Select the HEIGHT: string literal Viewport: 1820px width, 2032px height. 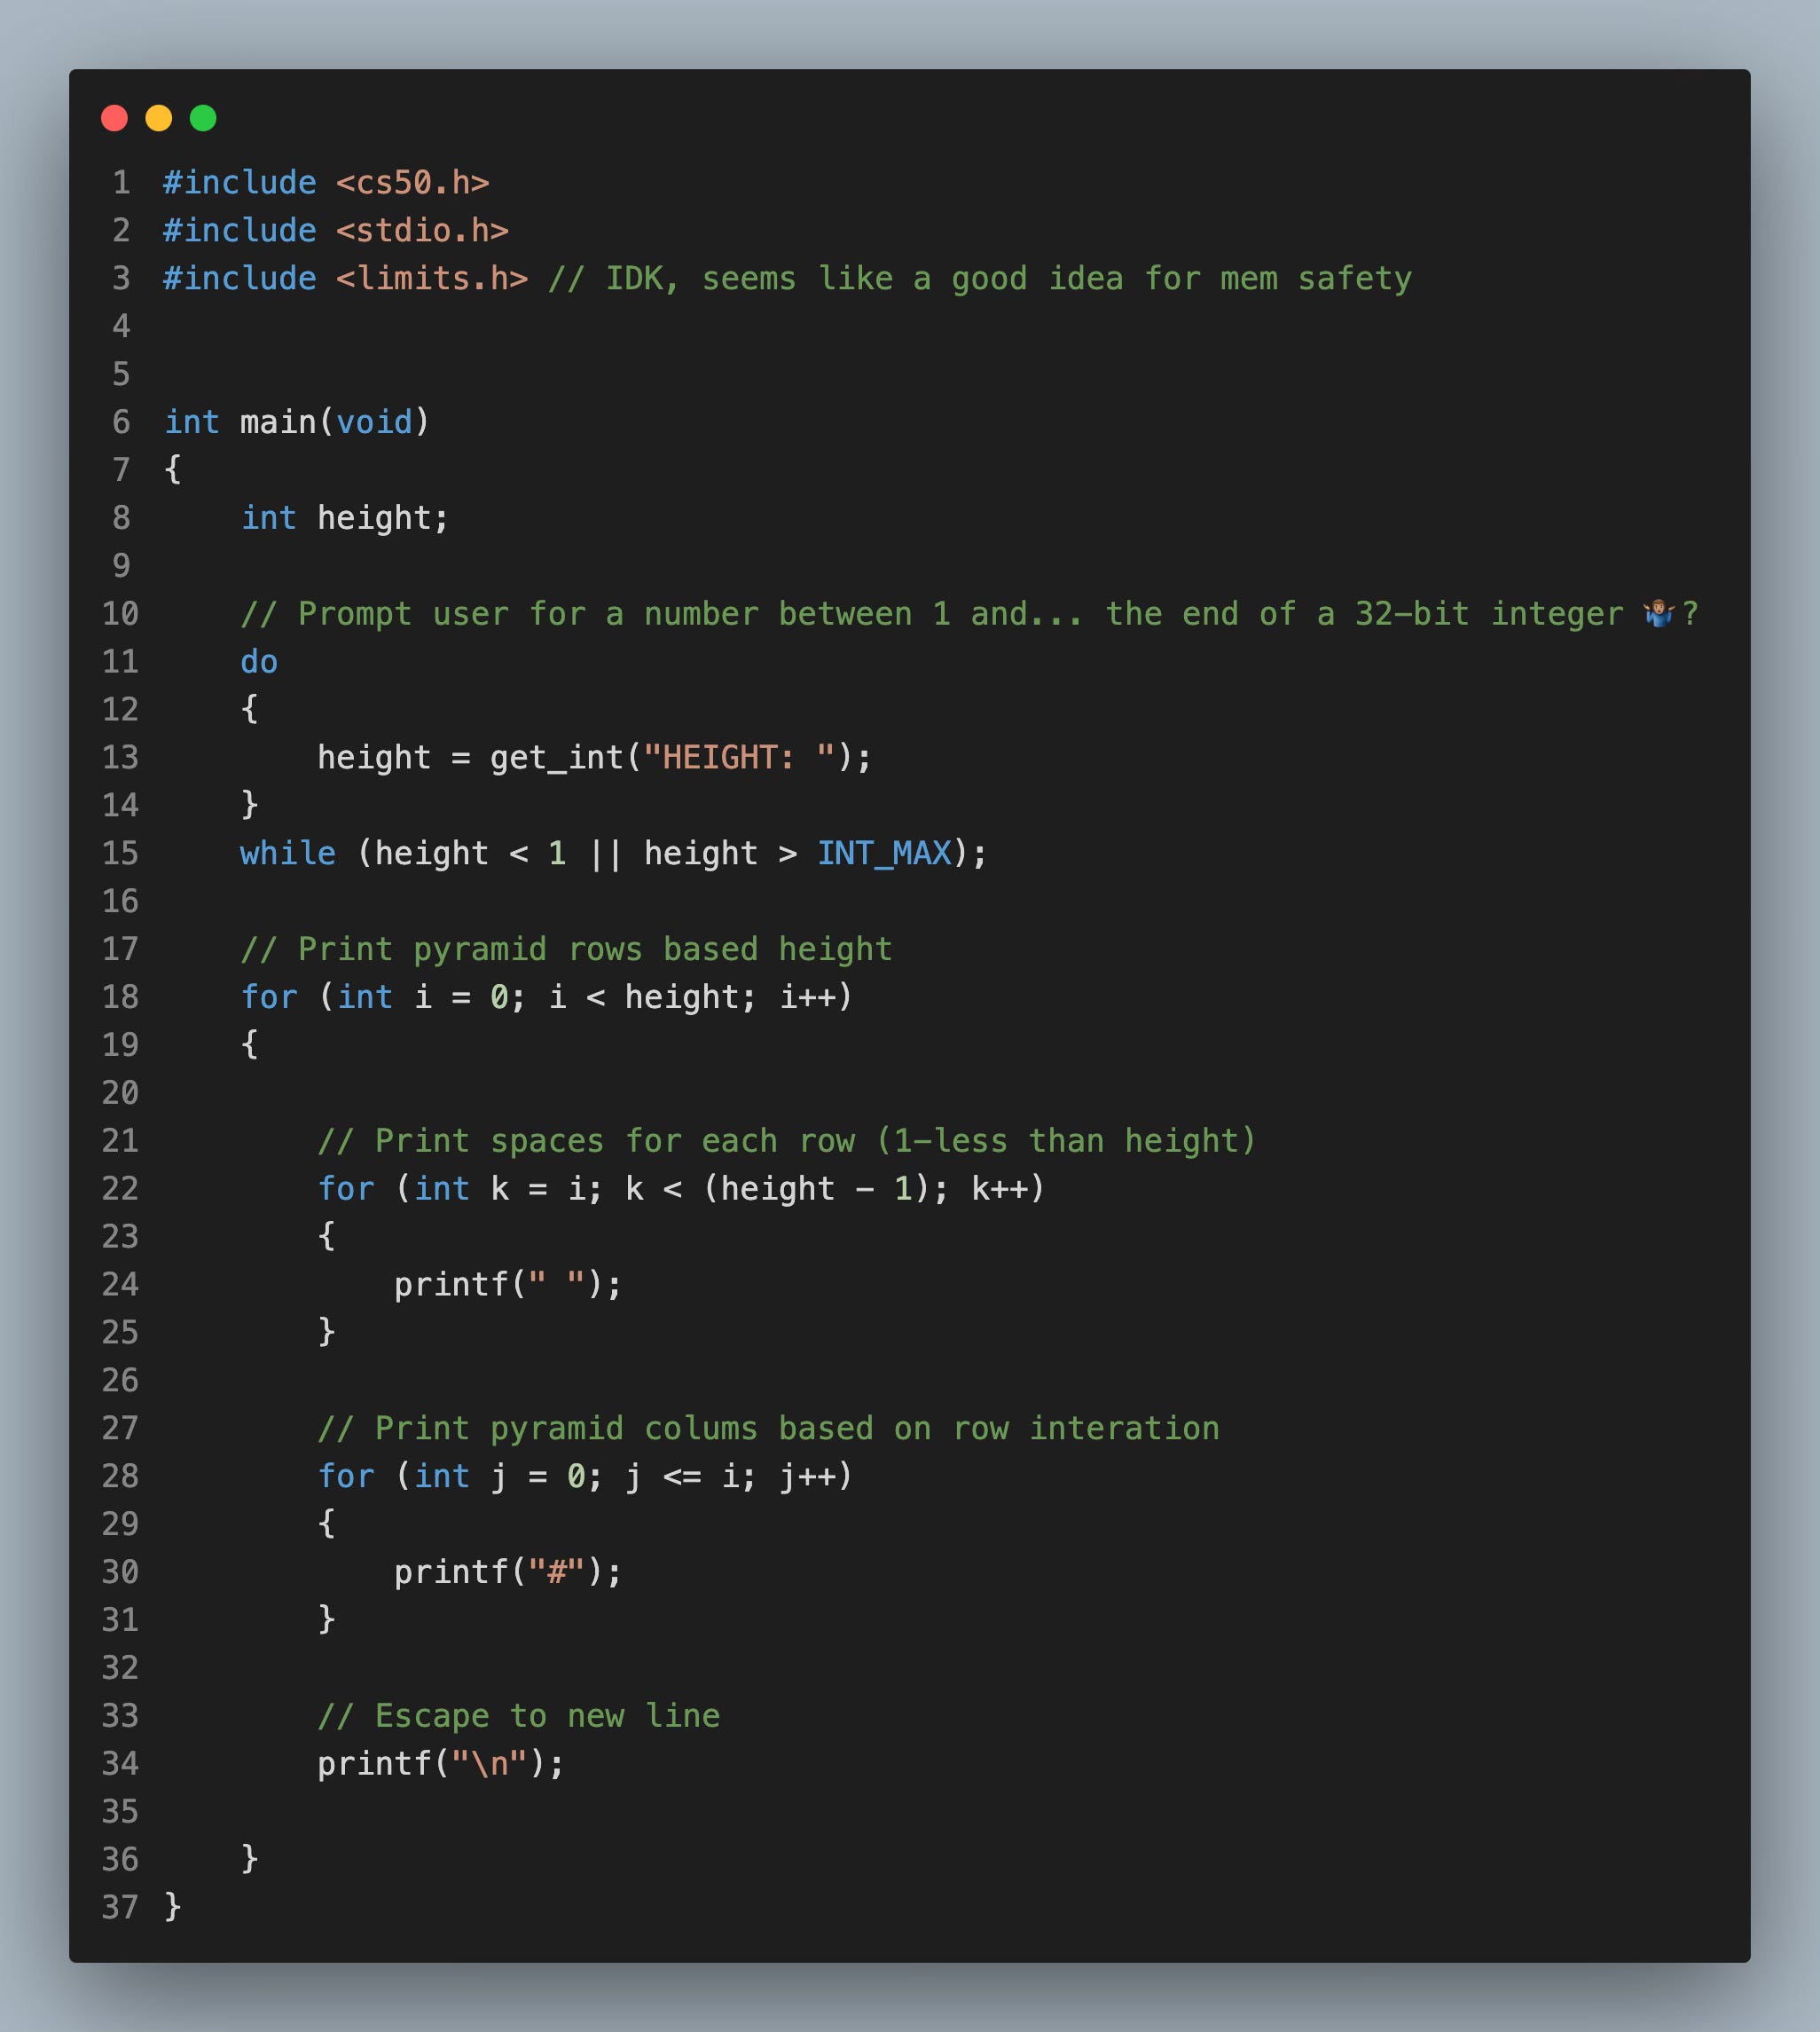click(x=740, y=758)
